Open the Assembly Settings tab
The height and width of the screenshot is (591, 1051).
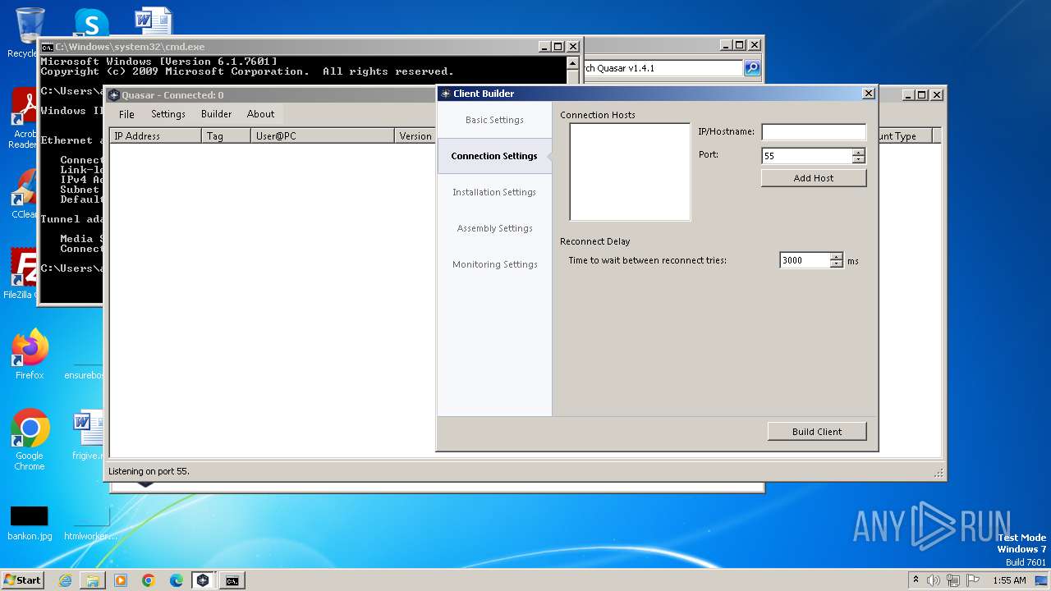494,228
